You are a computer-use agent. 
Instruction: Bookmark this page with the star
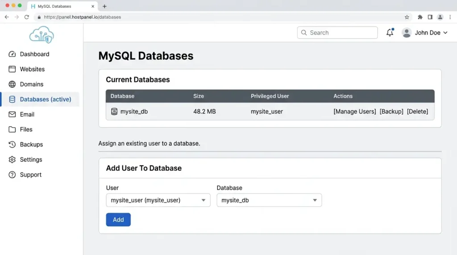click(407, 17)
